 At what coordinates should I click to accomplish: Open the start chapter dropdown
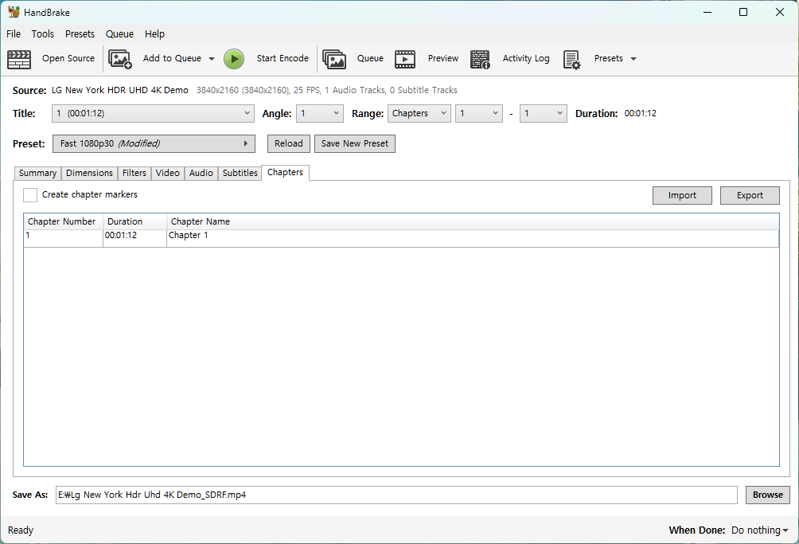pyautogui.click(x=479, y=113)
